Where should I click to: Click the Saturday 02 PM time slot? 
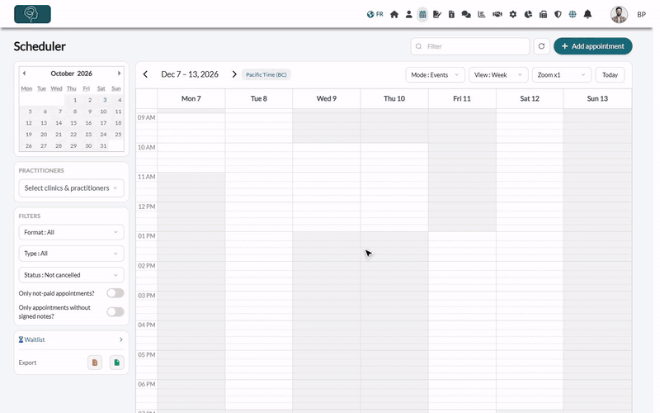click(530, 276)
